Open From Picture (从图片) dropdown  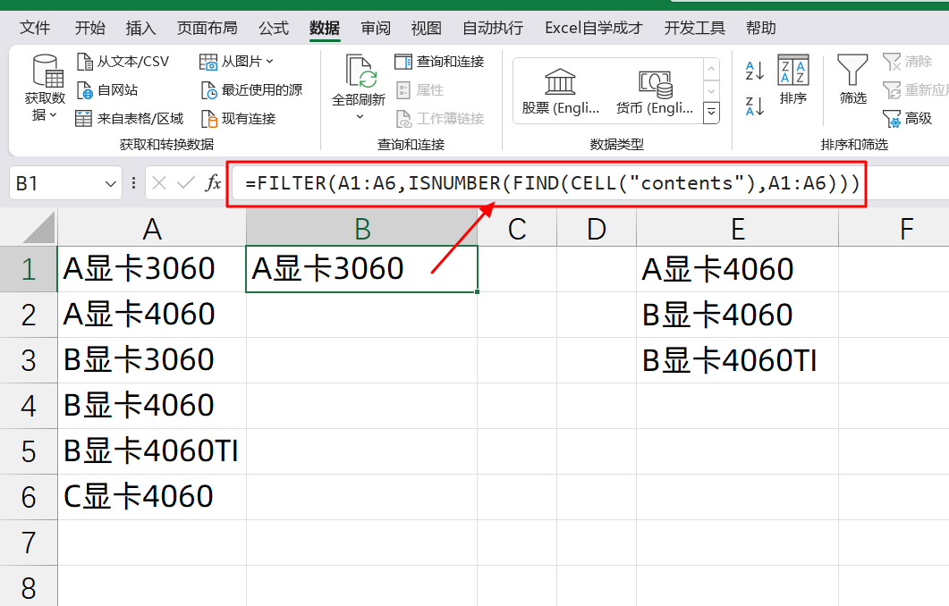[236, 61]
